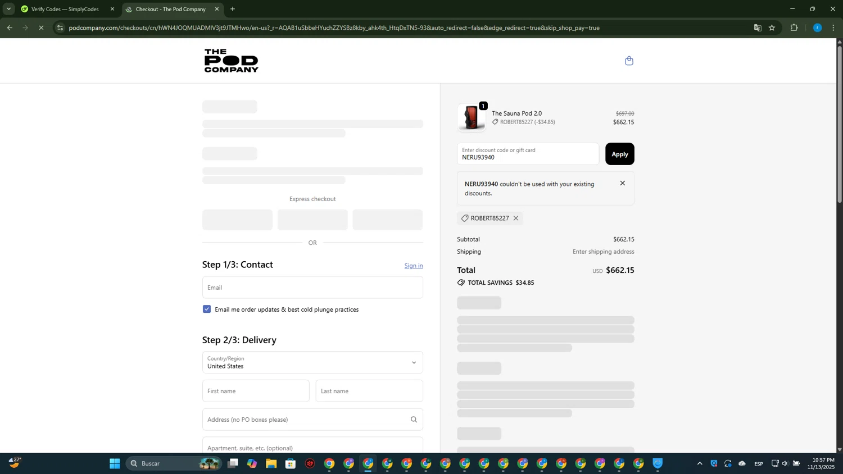Click the discount code input field
This screenshot has width=843, height=474.
(x=528, y=154)
